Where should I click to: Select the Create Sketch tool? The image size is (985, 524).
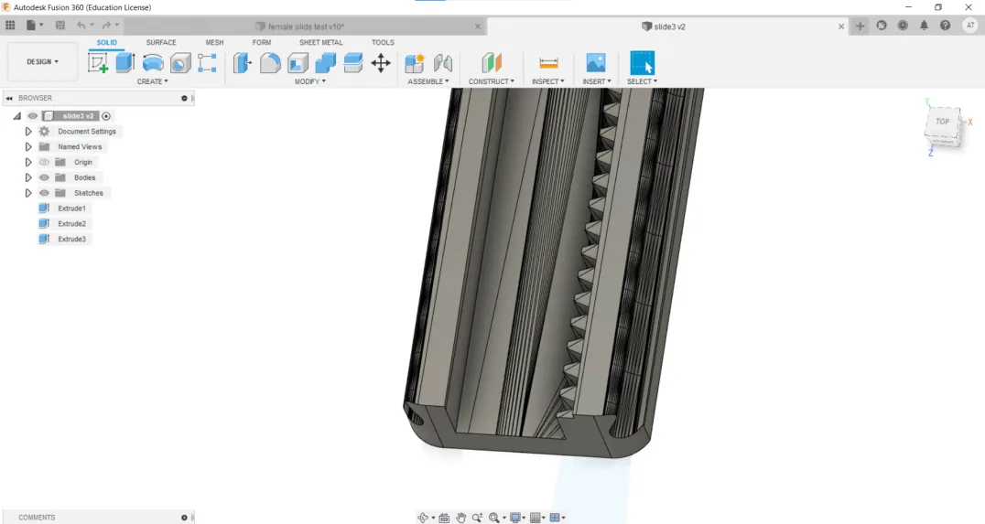click(x=98, y=63)
